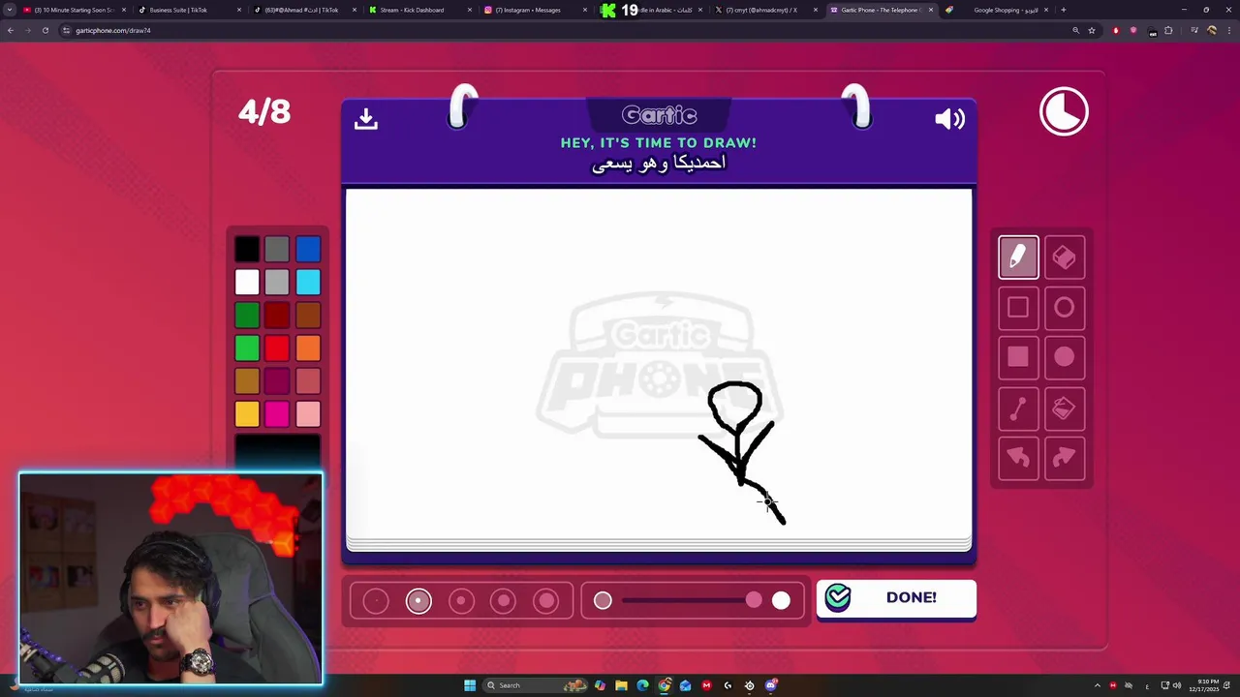Pick the orange color swatch

pyautogui.click(x=308, y=348)
